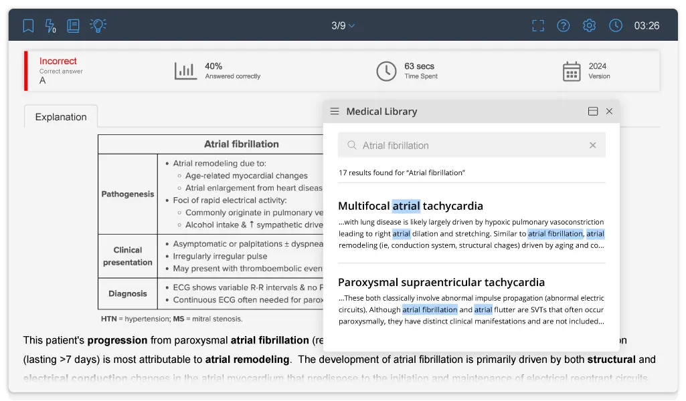686x401 pixels.
Task: Close the Medical Library panel
Action: [609, 112]
